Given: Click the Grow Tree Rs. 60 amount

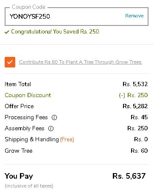Looking at the screenshot, I should click(x=139, y=151).
